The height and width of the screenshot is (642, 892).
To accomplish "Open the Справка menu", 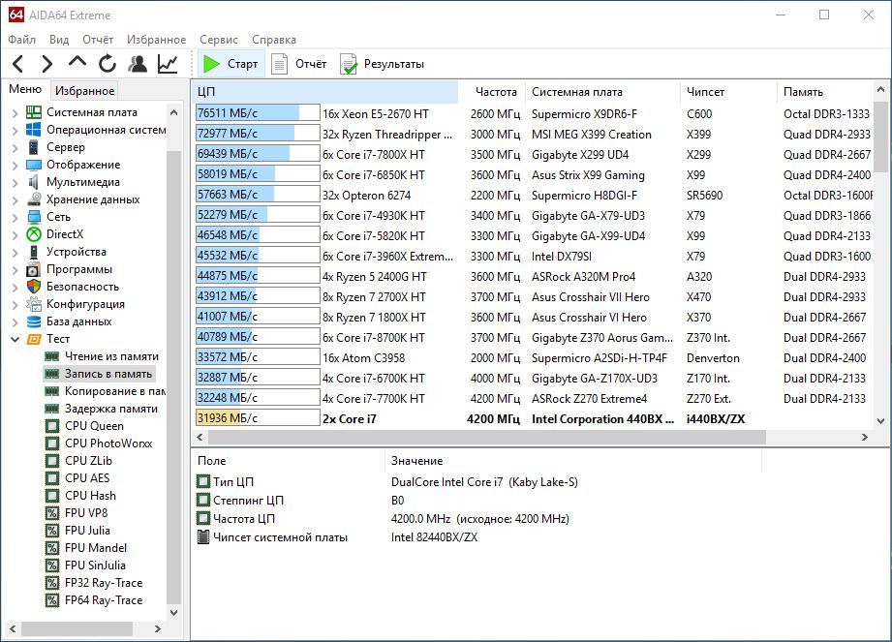I will [274, 40].
